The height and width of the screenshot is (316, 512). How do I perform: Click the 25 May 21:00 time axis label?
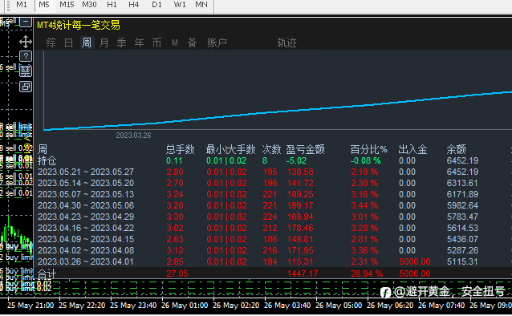[30, 306]
